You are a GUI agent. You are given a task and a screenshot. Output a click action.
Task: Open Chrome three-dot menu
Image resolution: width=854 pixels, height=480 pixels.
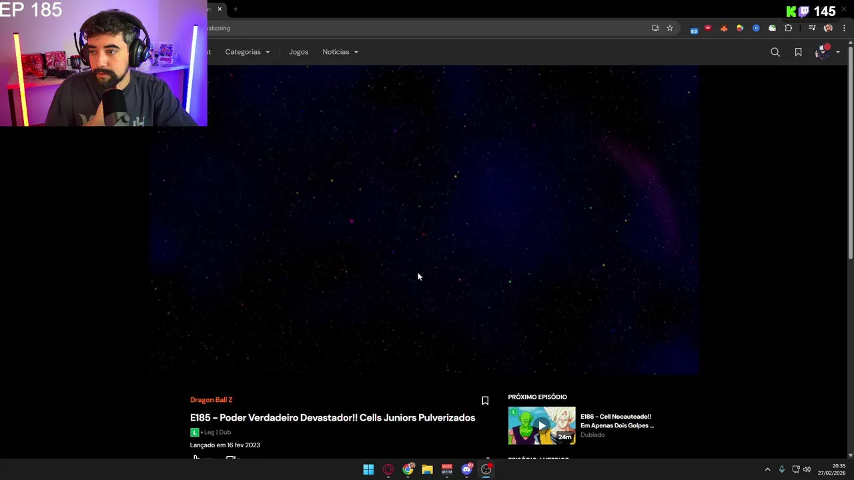coord(844,28)
